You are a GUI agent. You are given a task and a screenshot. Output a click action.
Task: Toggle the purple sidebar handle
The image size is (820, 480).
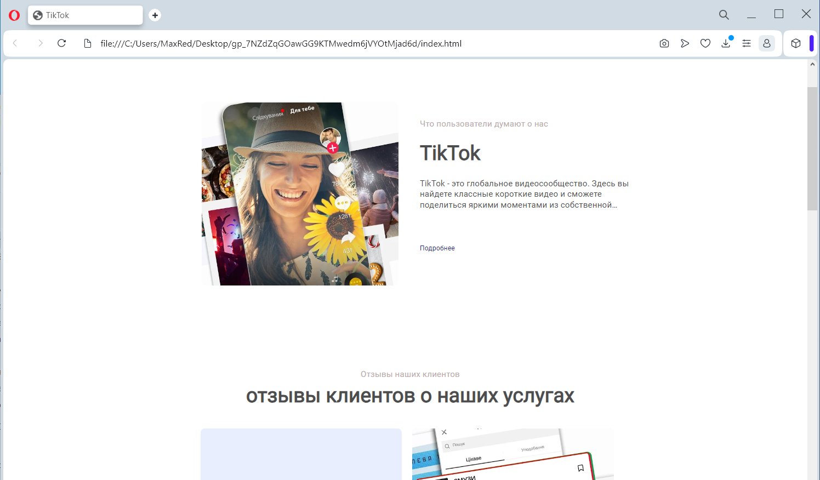pos(812,43)
